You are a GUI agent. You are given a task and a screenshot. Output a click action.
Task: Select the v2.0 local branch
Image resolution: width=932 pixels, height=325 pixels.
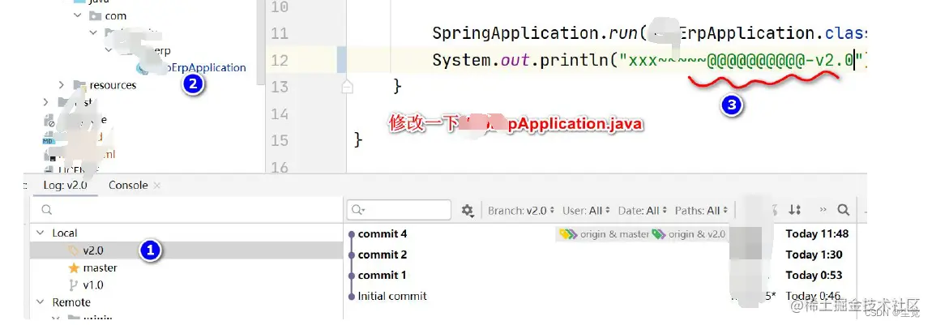pos(186,250)
